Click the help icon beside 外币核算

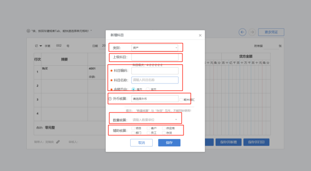tap(110, 99)
